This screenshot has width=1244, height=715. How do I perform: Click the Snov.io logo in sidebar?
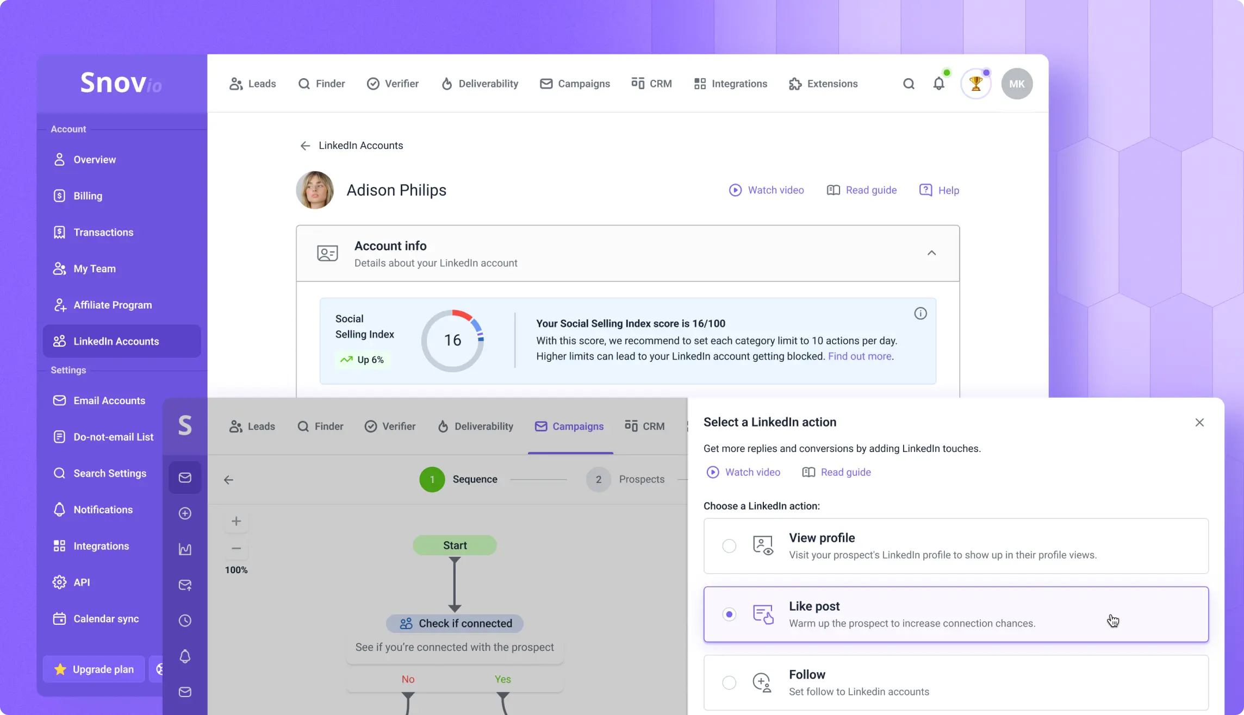(x=121, y=83)
